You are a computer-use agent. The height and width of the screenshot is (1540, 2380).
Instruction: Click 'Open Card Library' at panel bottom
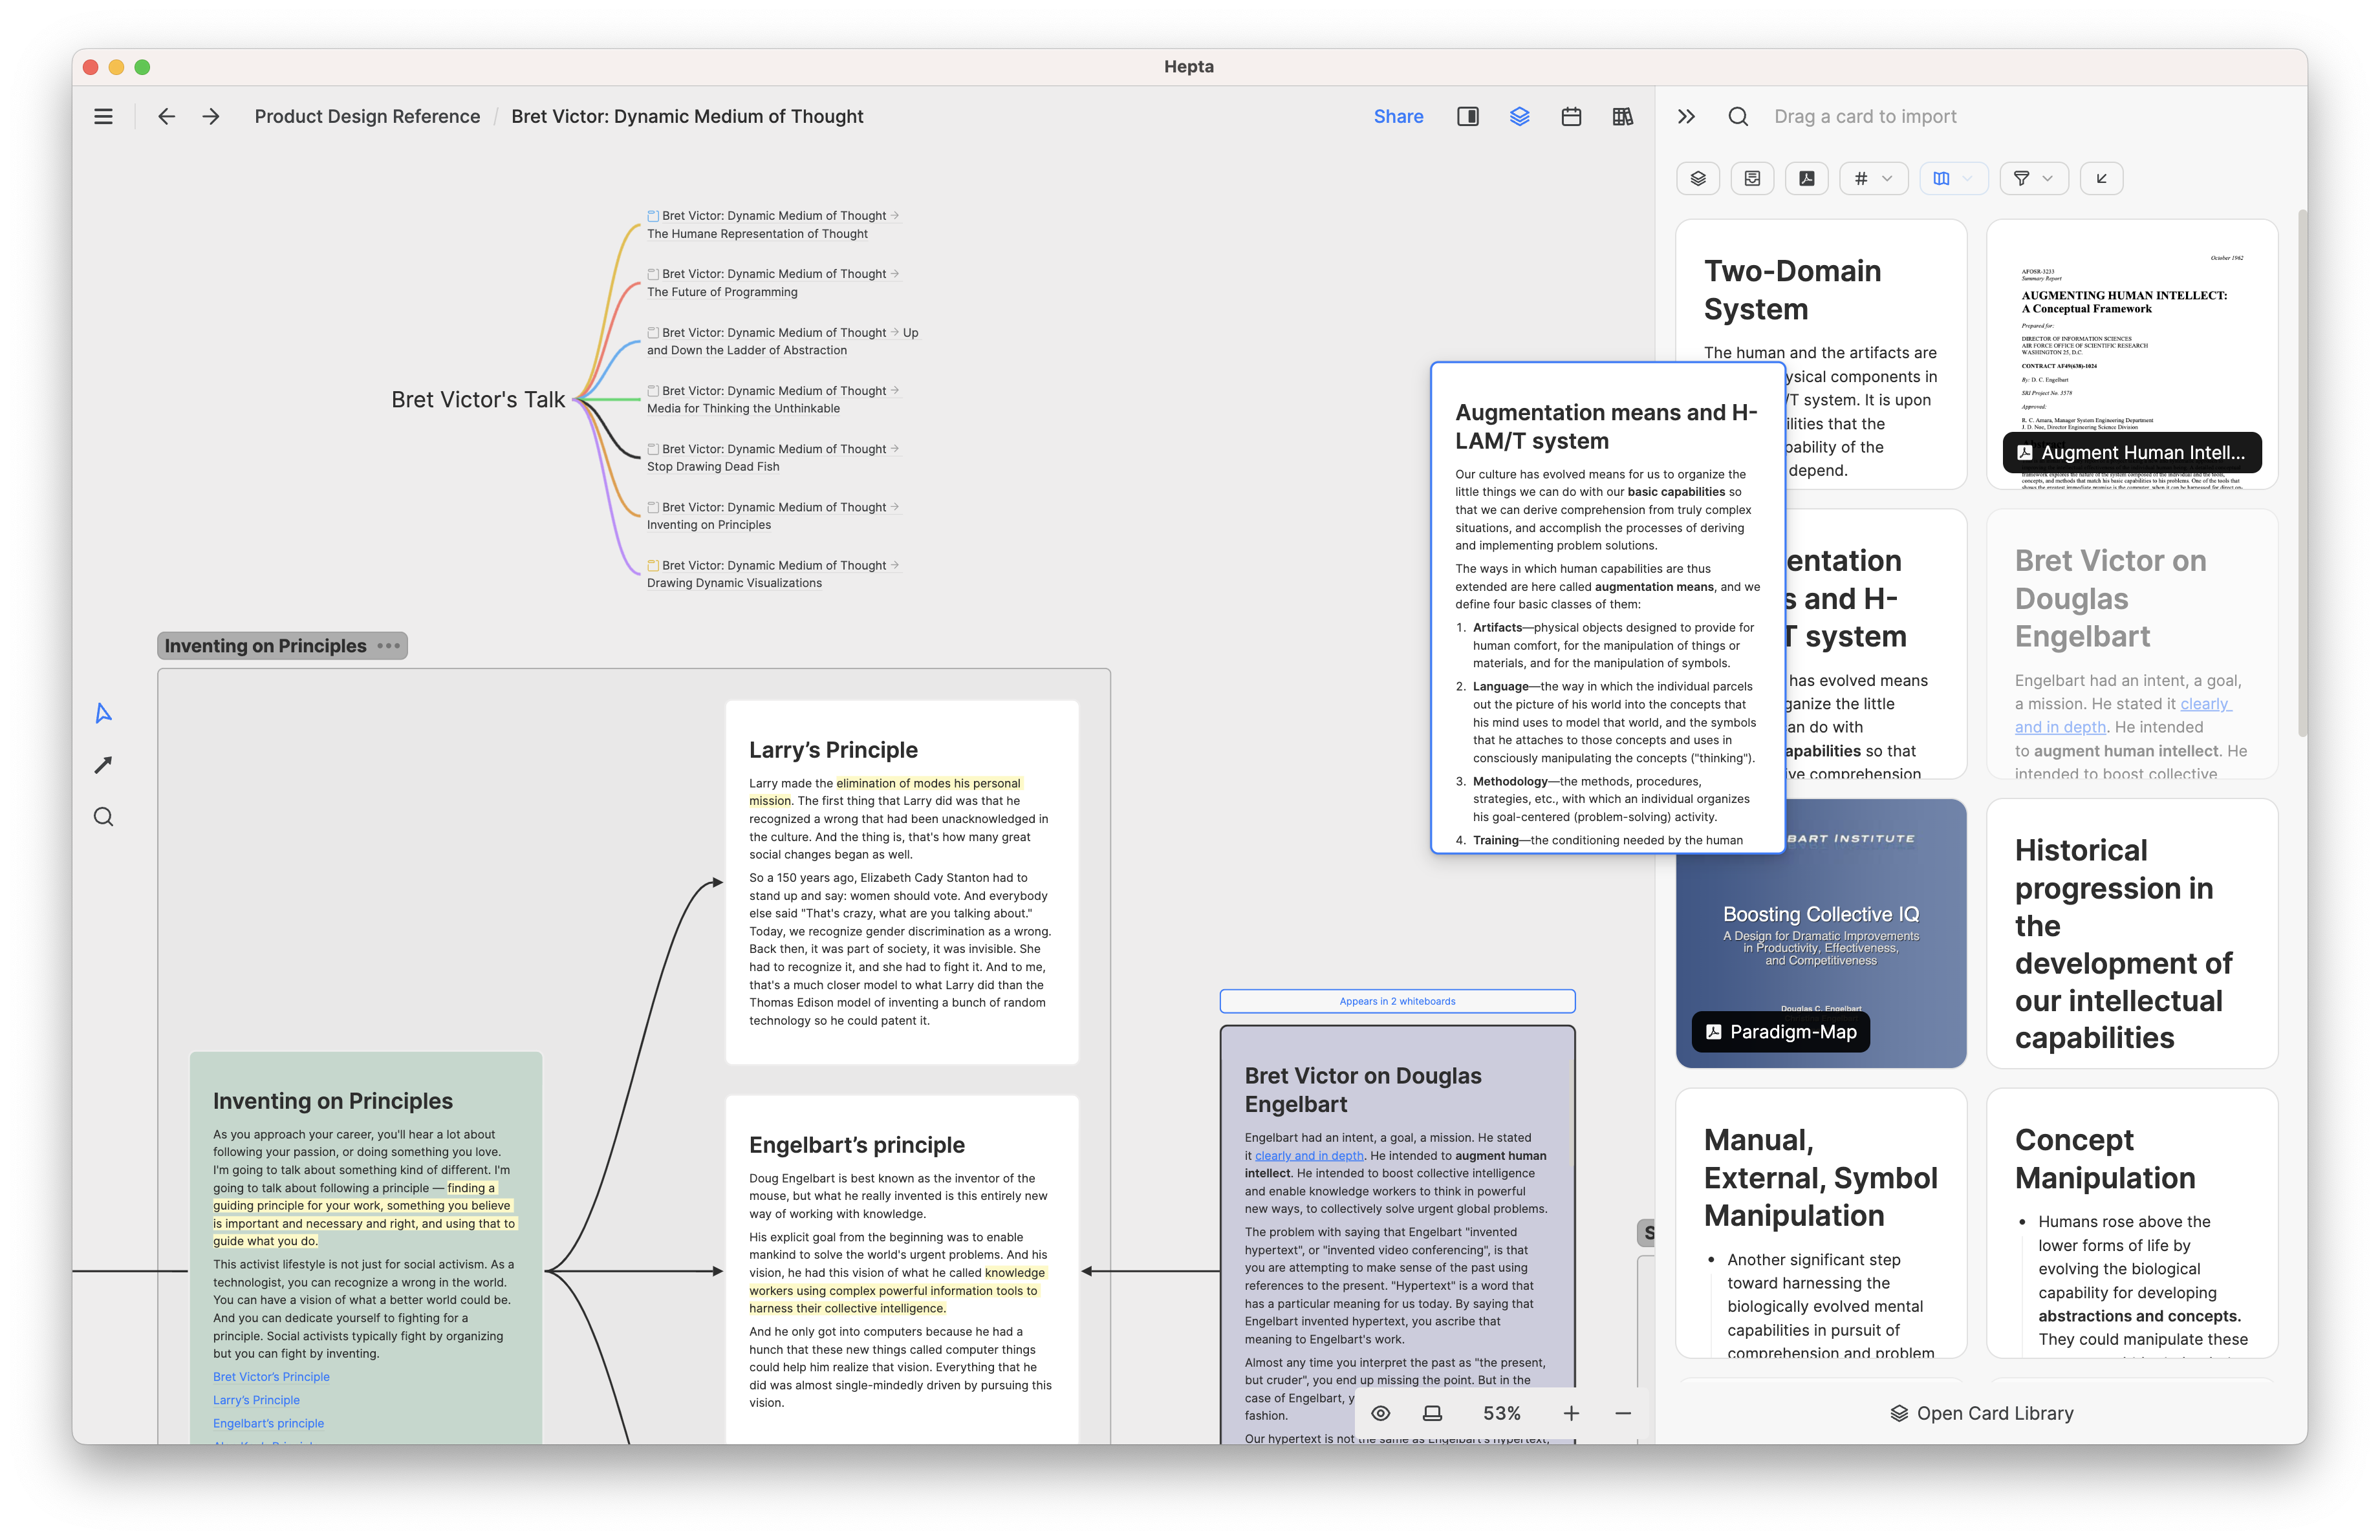1981,1413
